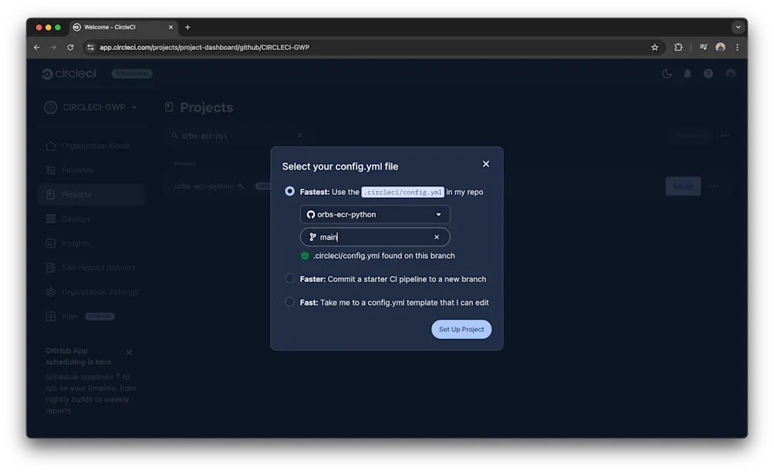Click Set Up for orbs-ecr-python project

[x=681, y=186]
